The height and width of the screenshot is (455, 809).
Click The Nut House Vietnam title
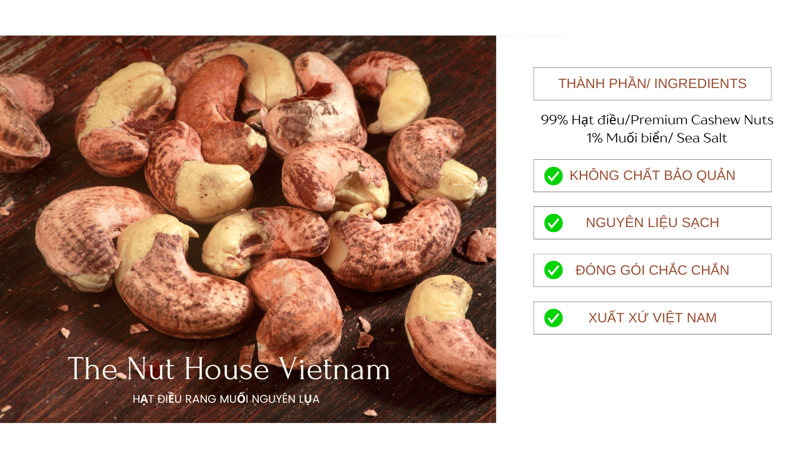[229, 369]
